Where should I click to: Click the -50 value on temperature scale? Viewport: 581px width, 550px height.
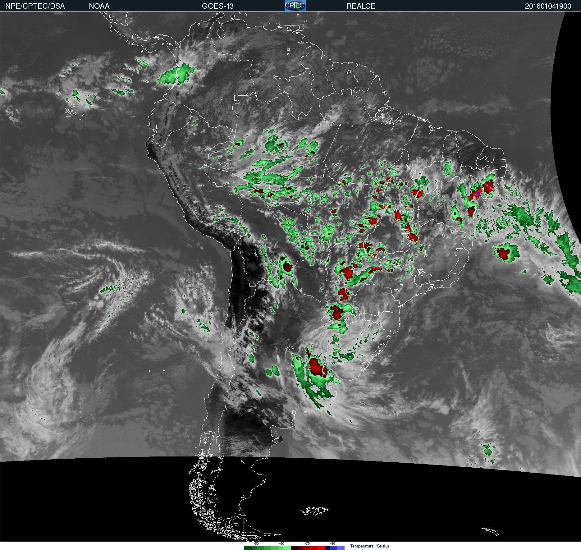(256, 543)
